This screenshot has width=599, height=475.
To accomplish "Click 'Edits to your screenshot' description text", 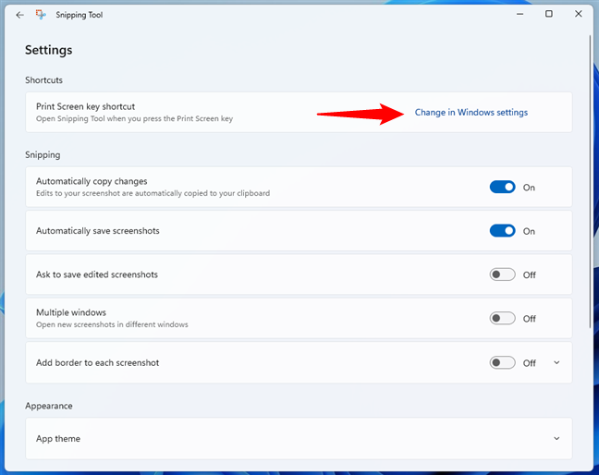I will 153,193.
